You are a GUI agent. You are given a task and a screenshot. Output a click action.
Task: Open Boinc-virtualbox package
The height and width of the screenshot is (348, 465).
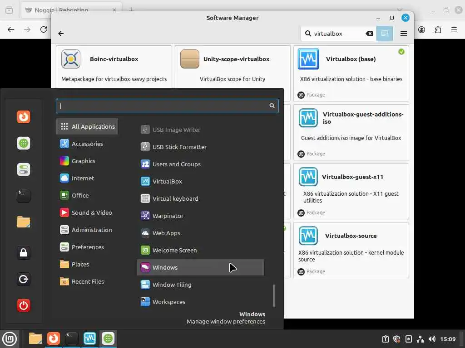tap(114, 67)
